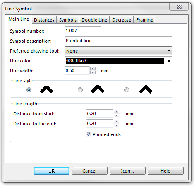Decrease distance to the end value

click(x=116, y=125)
